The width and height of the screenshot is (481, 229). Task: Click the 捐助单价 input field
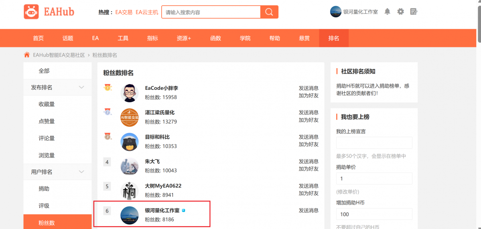click(374, 178)
